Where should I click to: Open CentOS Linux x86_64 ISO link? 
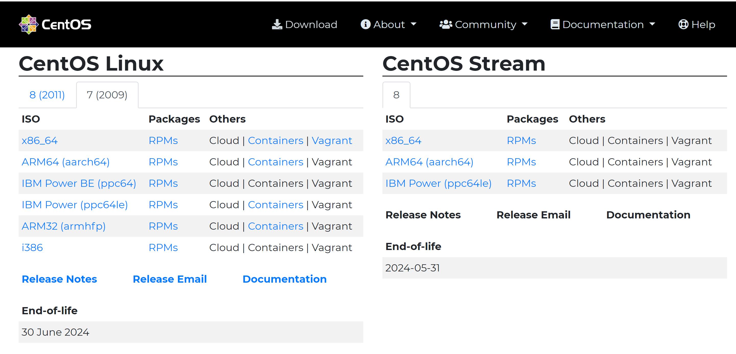point(40,140)
